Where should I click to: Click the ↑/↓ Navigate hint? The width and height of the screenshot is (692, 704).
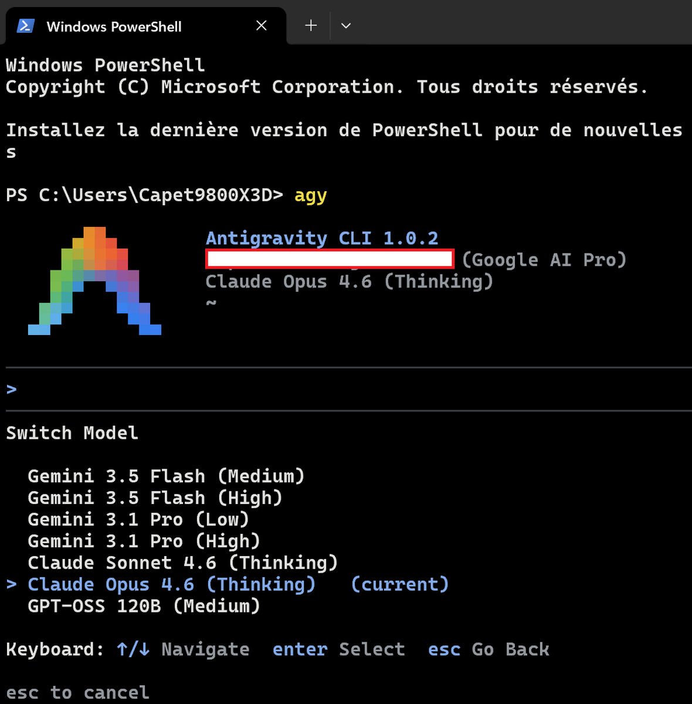pos(183,649)
